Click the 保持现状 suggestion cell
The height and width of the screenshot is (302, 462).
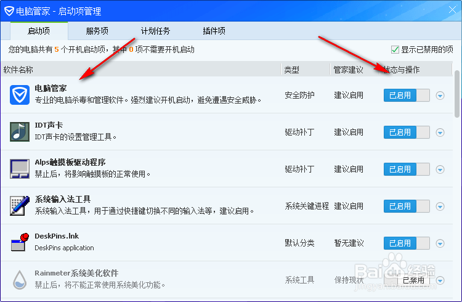coord(349,280)
